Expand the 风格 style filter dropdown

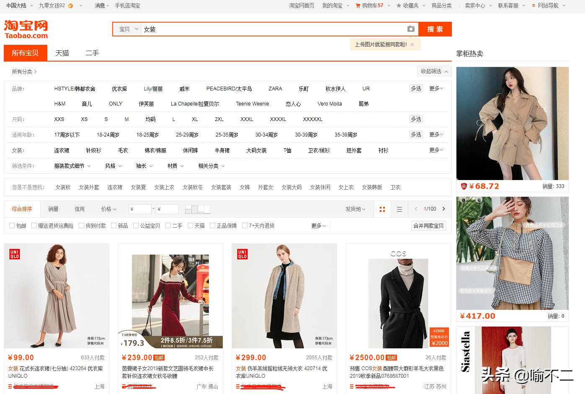coord(113,166)
